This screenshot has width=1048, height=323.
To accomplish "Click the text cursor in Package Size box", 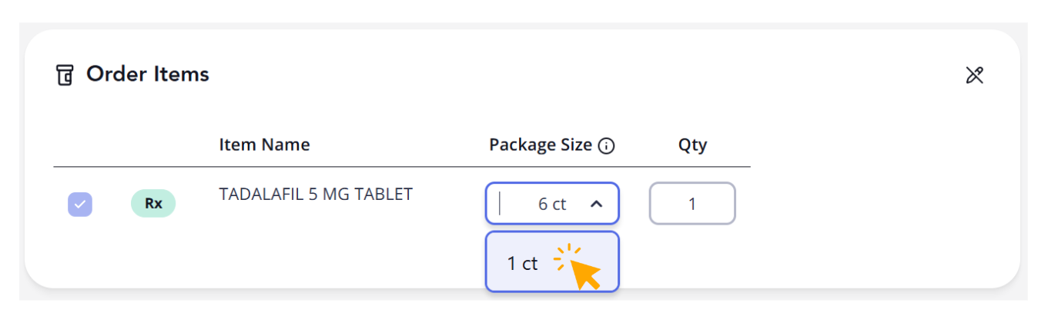I will click(501, 204).
